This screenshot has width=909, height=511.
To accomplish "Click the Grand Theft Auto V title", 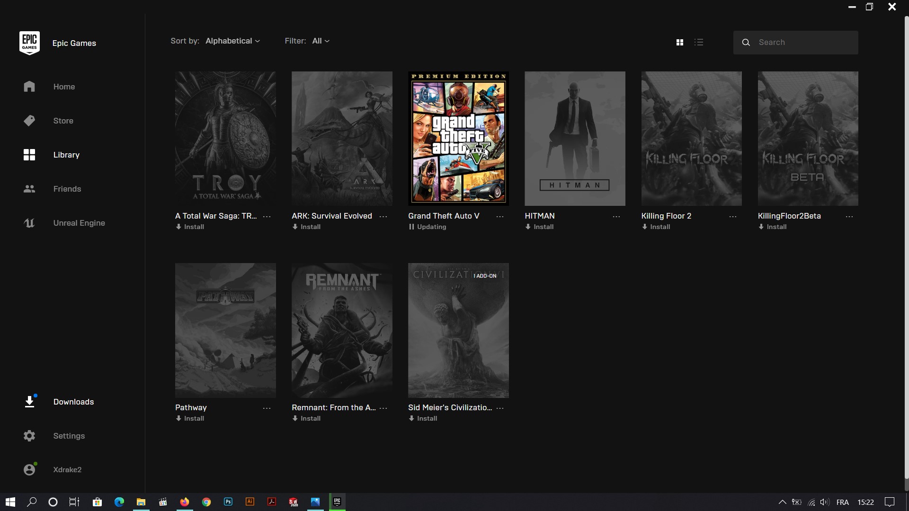I will [444, 216].
